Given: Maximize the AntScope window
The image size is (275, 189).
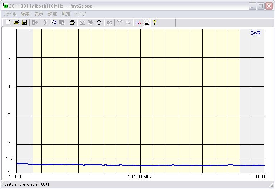Looking at the screenshot, I should pos(261,6).
